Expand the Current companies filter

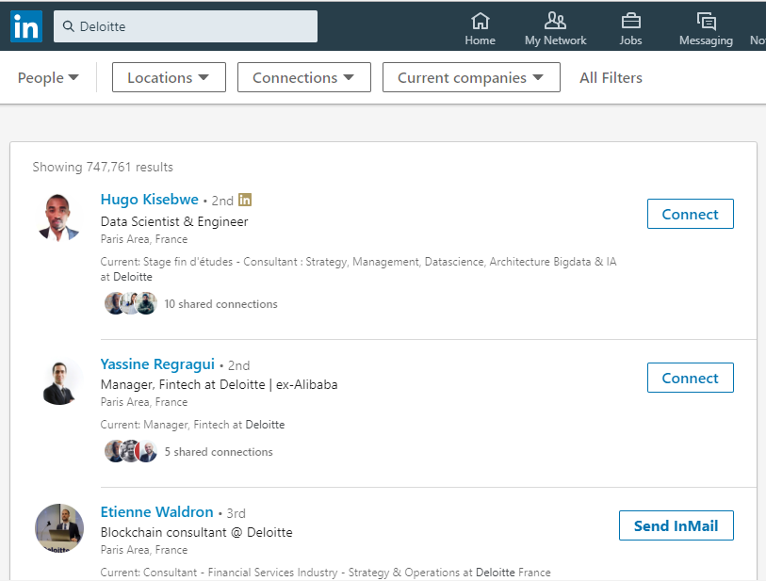coord(471,77)
